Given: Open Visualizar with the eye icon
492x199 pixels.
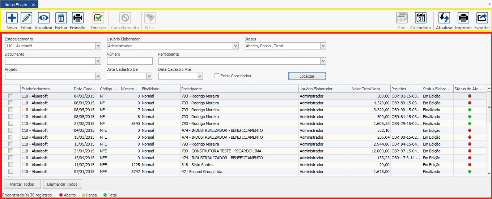Looking at the screenshot, I should [x=43, y=18].
